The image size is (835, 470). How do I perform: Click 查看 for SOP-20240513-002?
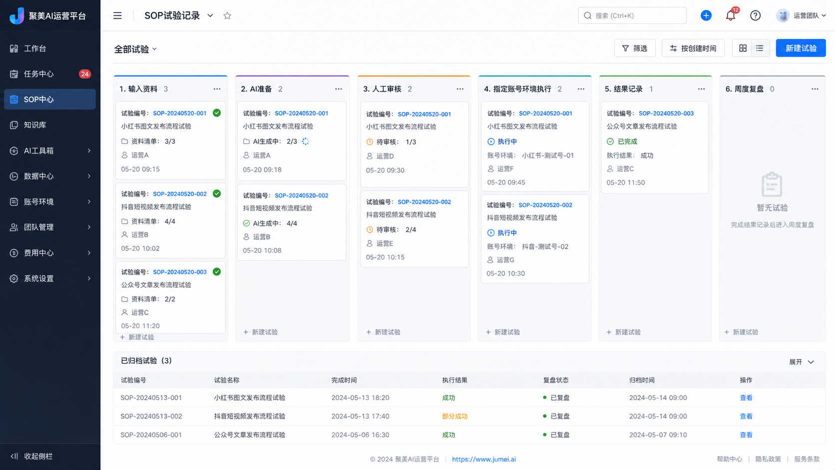746,416
